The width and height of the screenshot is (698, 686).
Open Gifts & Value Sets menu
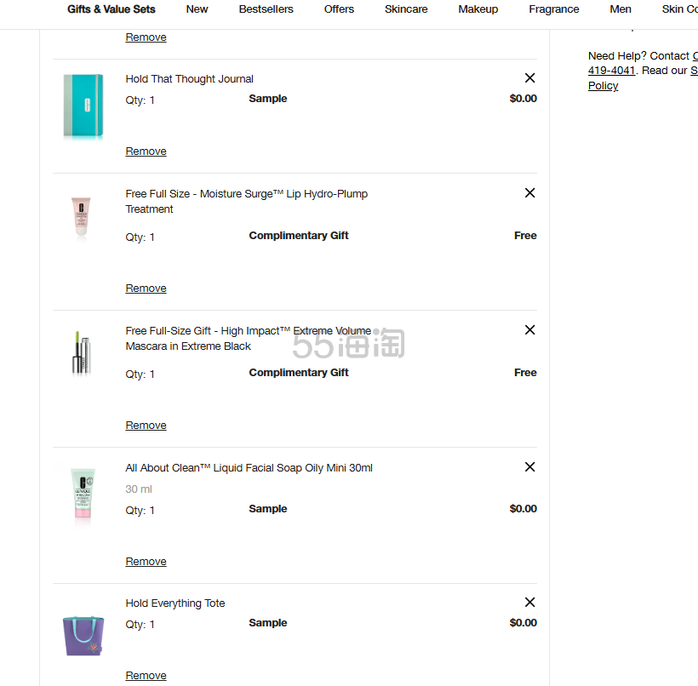[x=112, y=9]
